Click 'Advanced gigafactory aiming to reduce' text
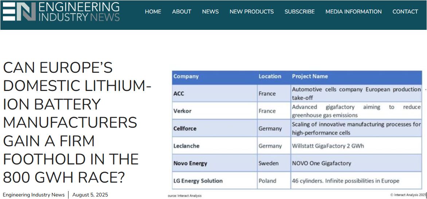The height and width of the screenshot is (199, 427). tap(356, 107)
